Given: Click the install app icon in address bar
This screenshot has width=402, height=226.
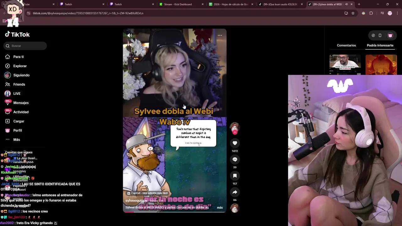Looking at the screenshot, I should coord(346,13).
